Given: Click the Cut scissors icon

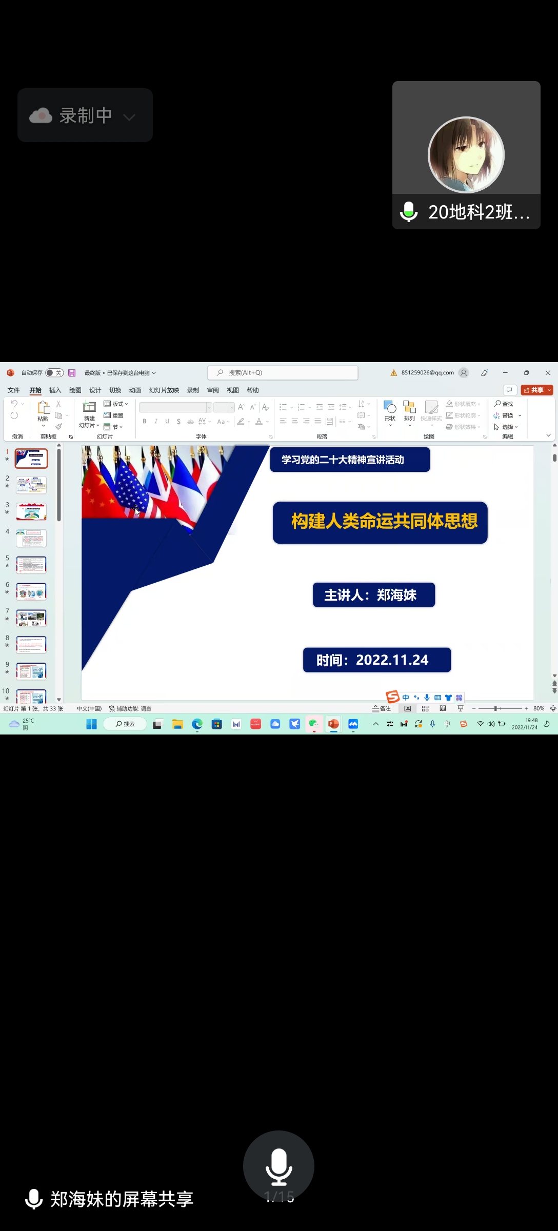Looking at the screenshot, I should pyautogui.click(x=58, y=404).
